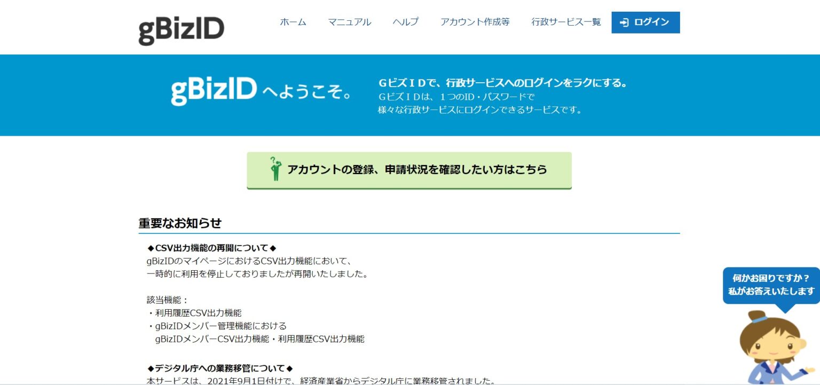Open アカウント作成等 in the navigation
Viewport: 820px width, 385px height.
474,22
